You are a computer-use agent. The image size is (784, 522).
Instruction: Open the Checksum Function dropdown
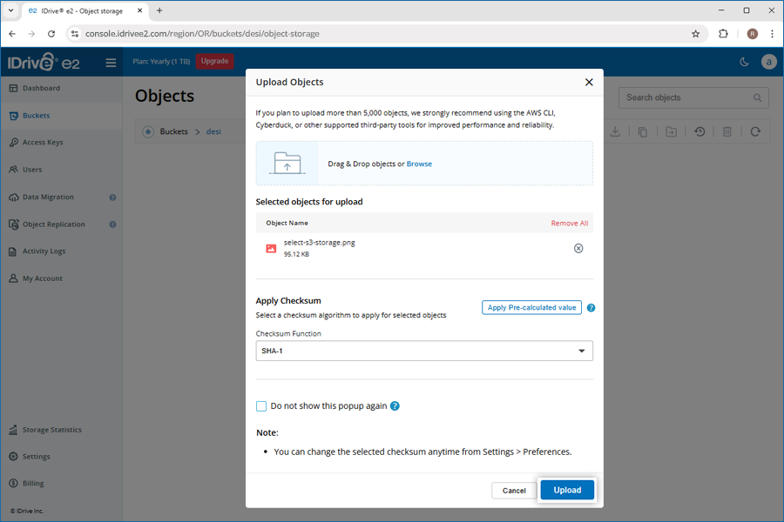424,351
